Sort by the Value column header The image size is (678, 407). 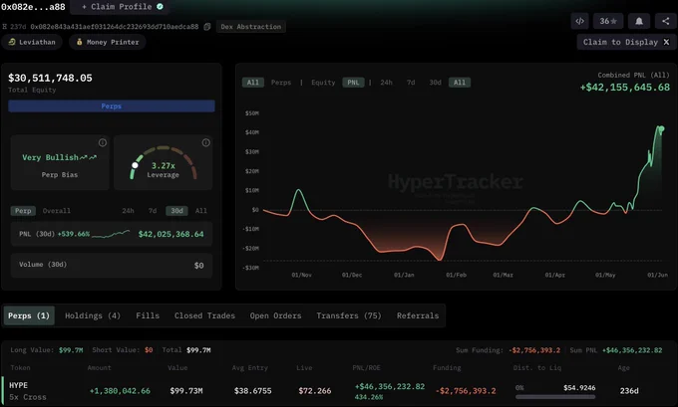(177, 368)
